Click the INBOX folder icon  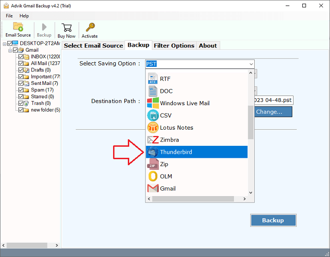26,57
